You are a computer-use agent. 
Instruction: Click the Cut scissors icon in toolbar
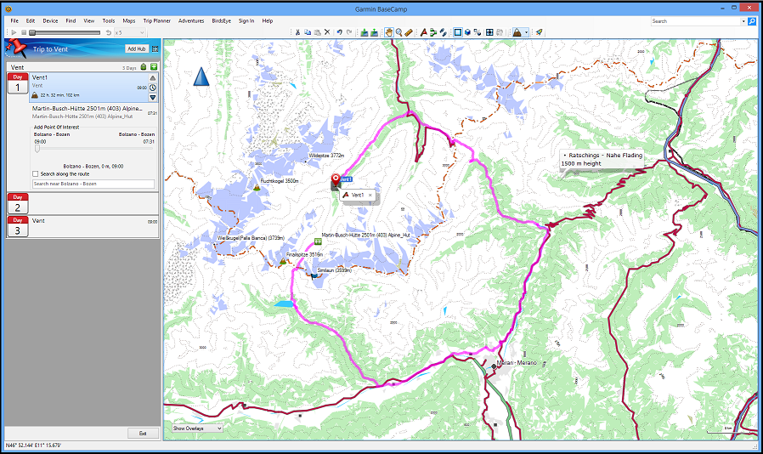297,32
